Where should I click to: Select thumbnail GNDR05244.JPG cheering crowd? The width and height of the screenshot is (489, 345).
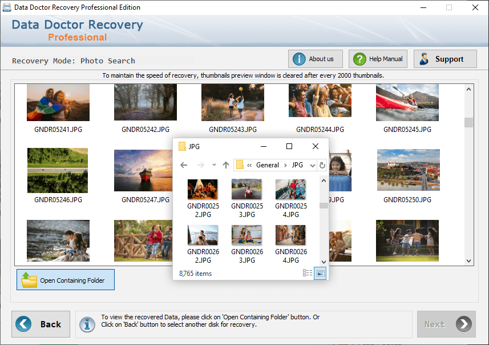[x=320, y=101]
